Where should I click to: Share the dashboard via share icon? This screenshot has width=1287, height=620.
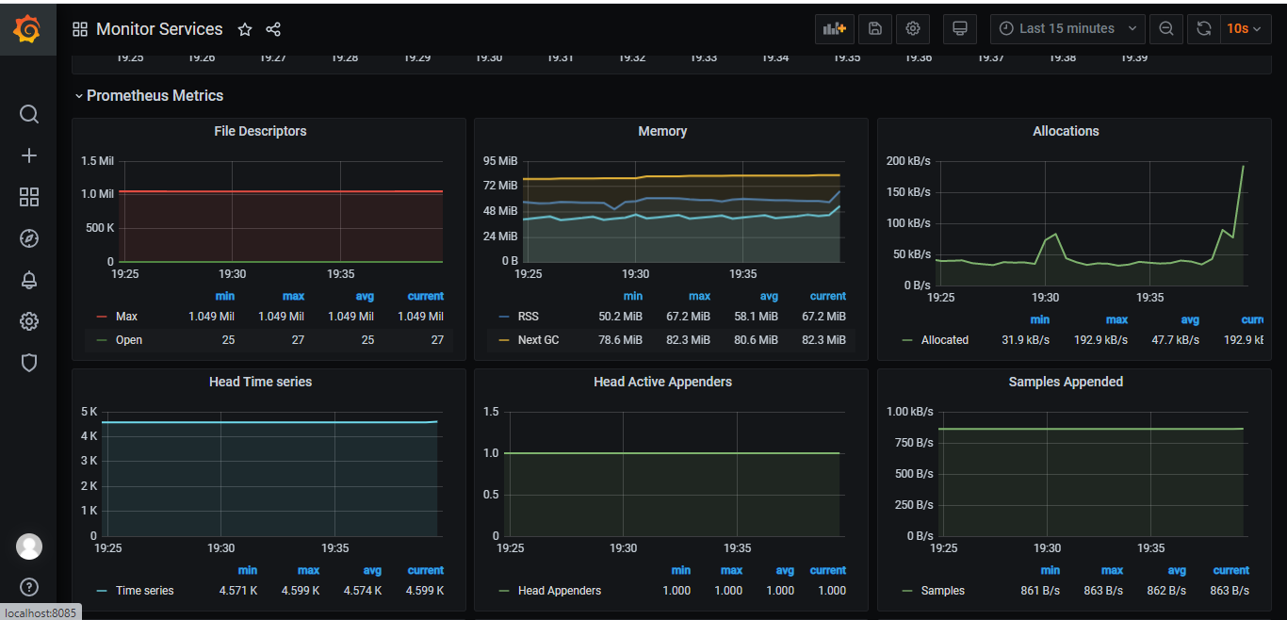[x=273, y=29]
